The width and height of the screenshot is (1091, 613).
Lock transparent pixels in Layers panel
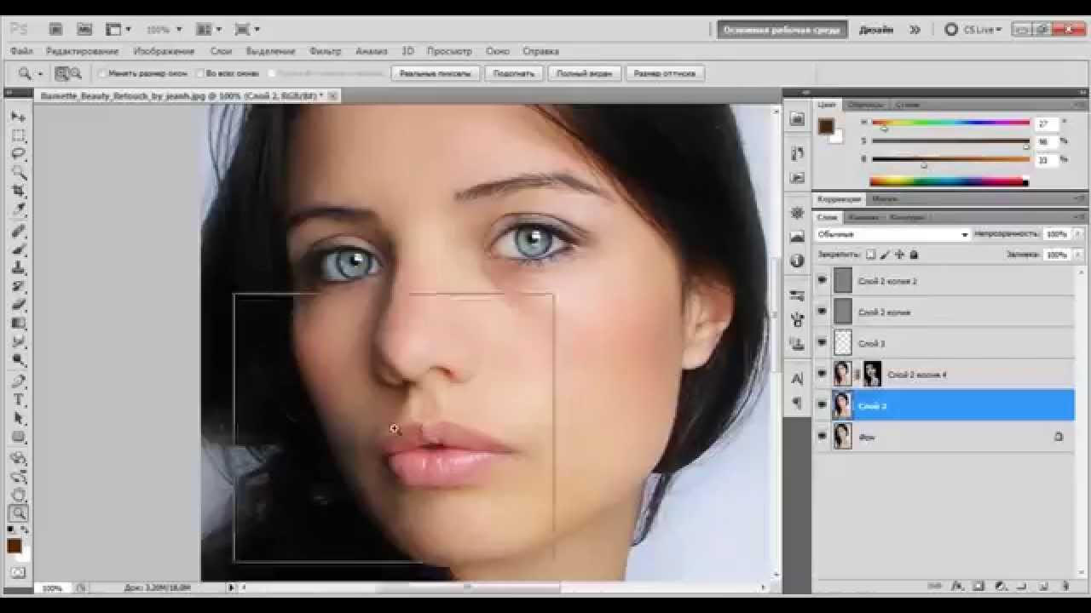click(870, 254)
